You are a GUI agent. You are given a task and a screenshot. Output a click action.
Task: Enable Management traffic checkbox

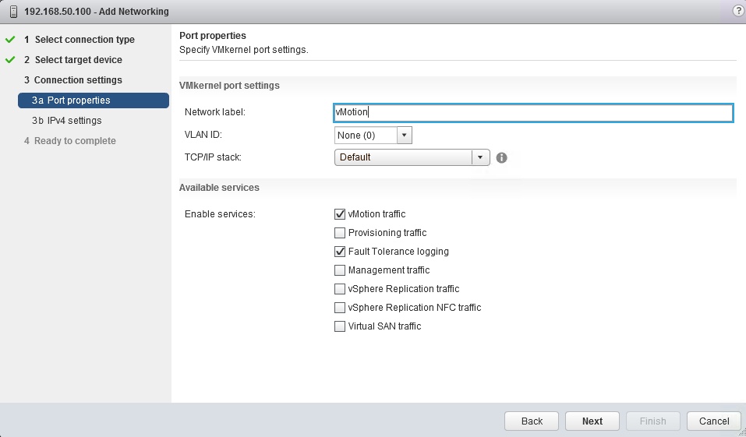340,270
